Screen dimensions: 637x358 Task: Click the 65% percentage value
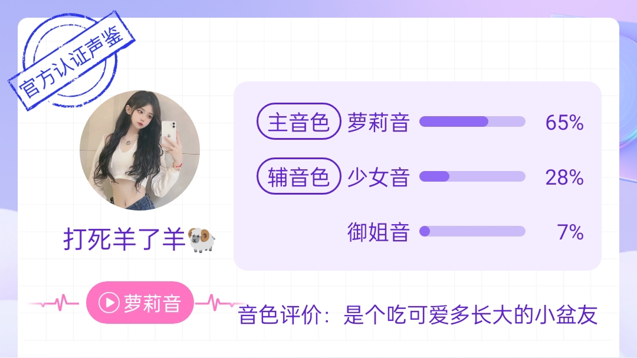click(x=564, y=122)
